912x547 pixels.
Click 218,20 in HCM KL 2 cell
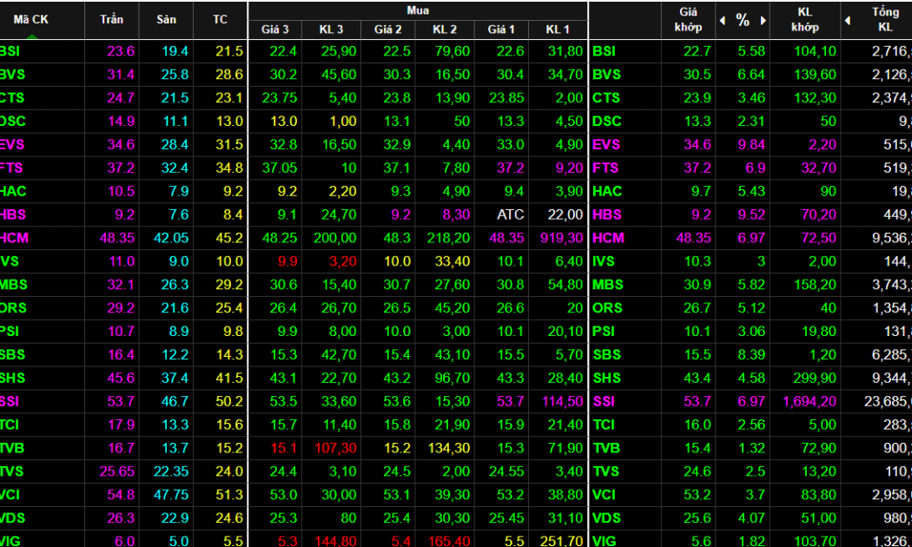point(448,238)
